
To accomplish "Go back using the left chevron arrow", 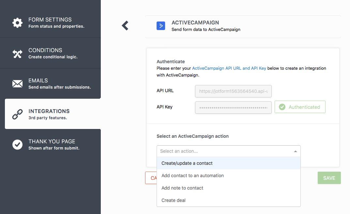I will (125, 26).
